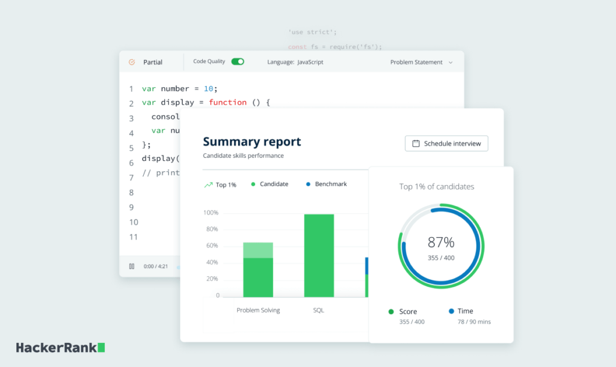The image size is (616, 367).
Task: Expand the Top 1% filter
Action: coord(221,184)
